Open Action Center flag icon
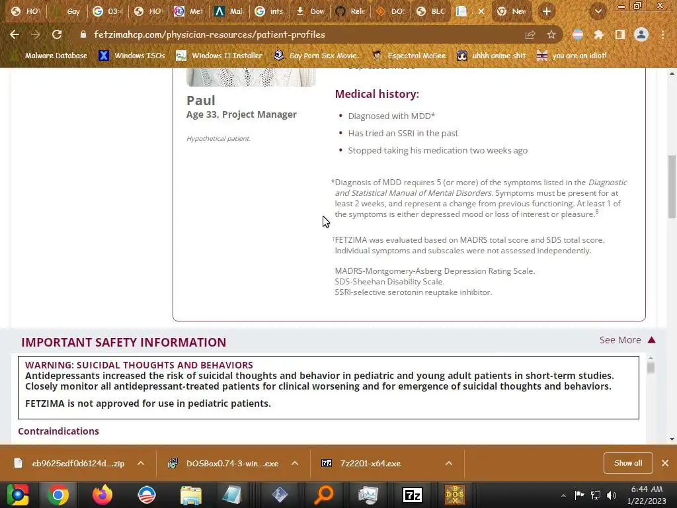The width and height of the screenshot is (677, 508). pos(579,495)
